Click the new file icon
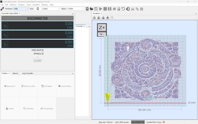 87,9
